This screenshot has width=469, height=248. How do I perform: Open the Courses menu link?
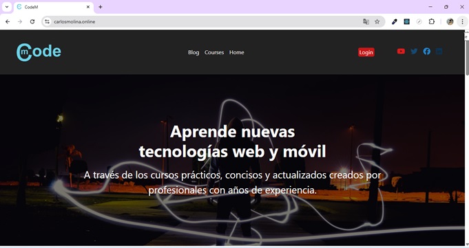(x=214, y=52)
